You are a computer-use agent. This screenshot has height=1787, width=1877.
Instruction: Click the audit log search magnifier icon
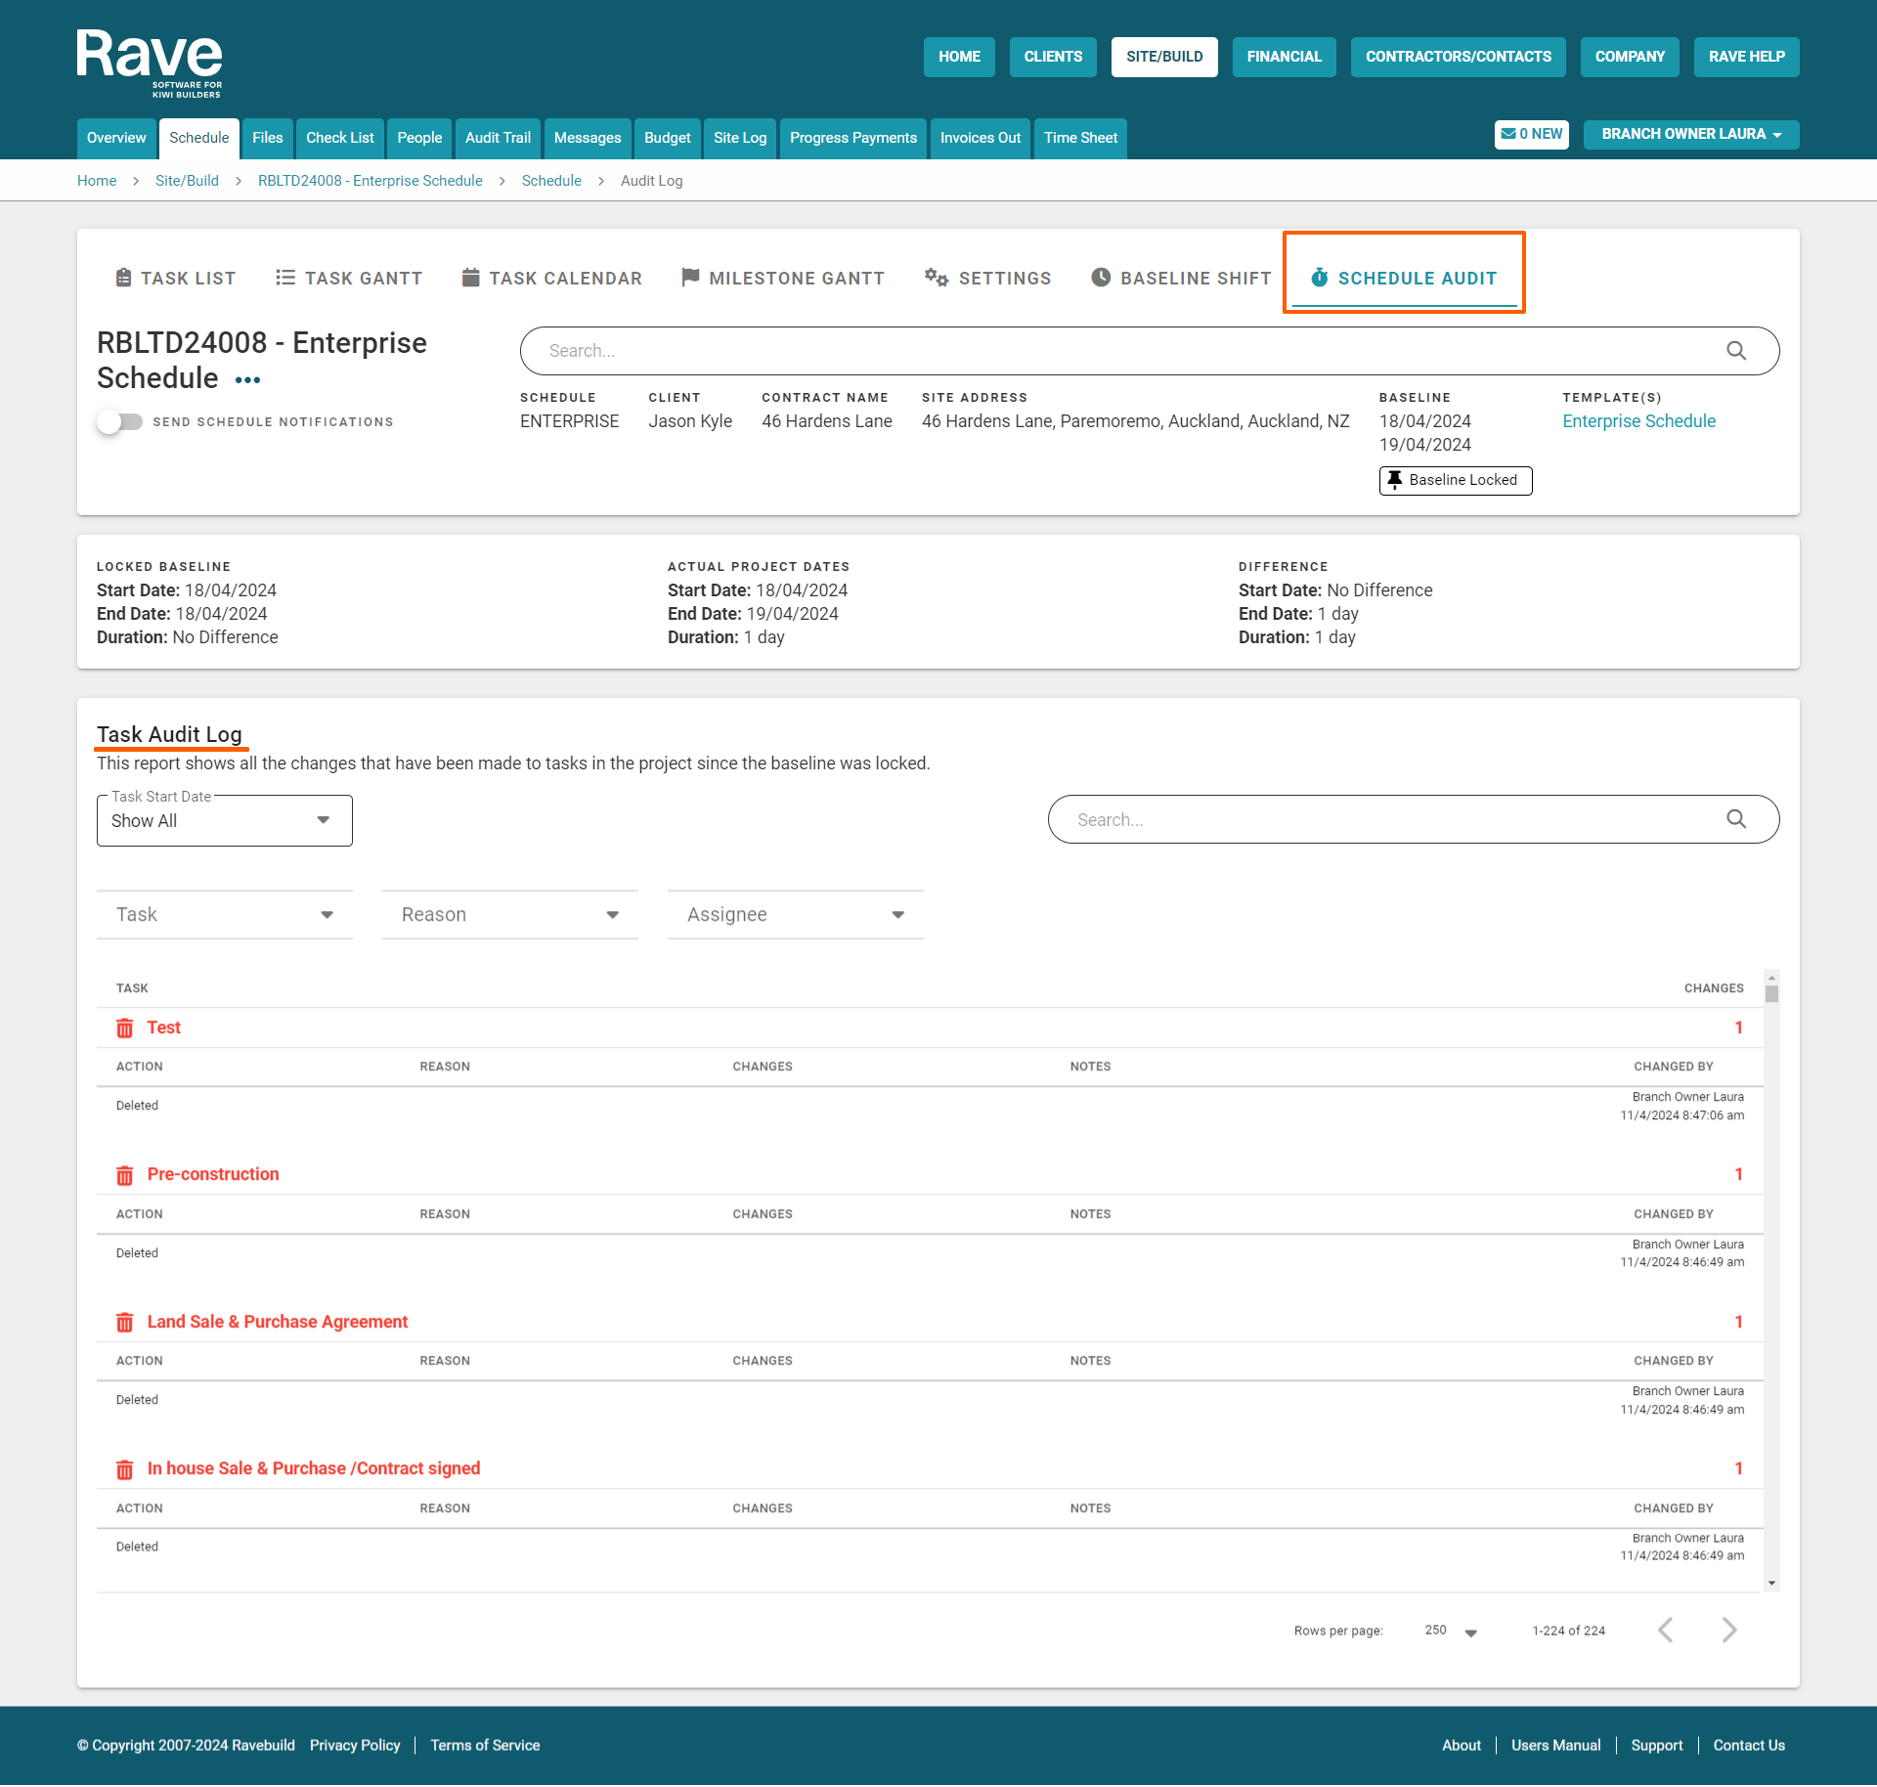coord(1735,819)
